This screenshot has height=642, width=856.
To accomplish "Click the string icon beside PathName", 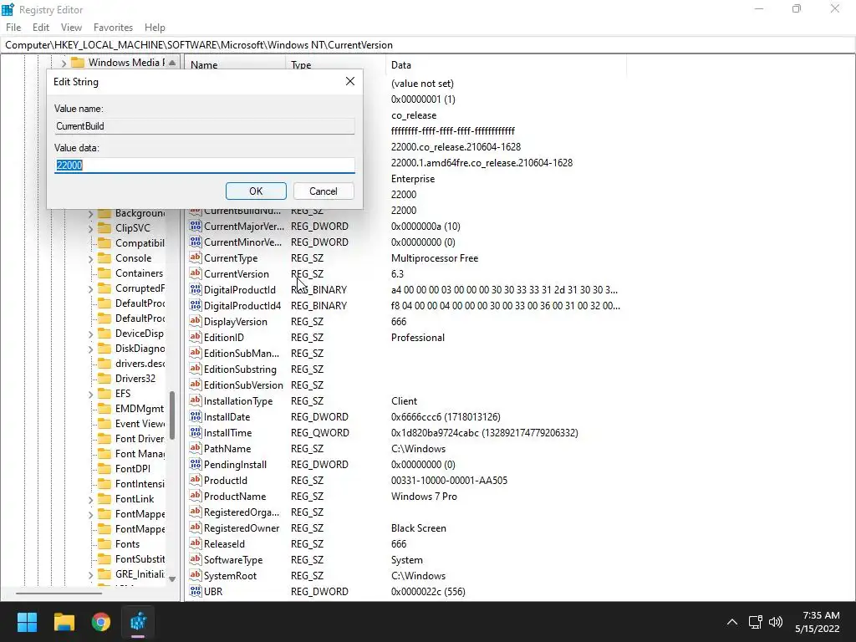I will (x=195, y=448).
